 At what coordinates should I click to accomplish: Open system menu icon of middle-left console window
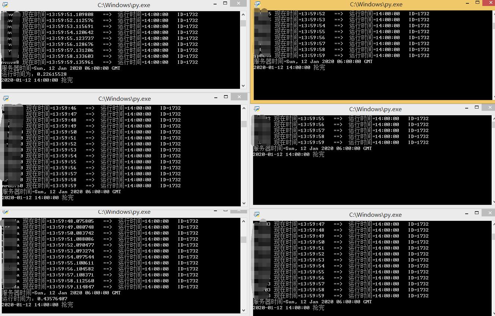click(x=6, y=98)
